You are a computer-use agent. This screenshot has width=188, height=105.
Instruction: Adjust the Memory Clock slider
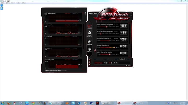pyautogui.click(x=108, y=40)
